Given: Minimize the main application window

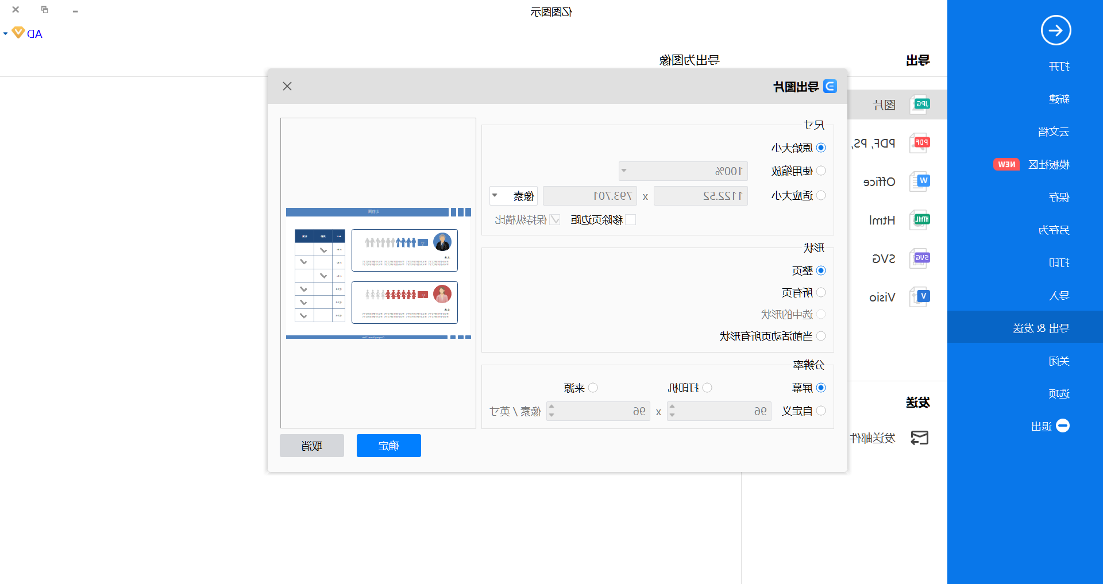Looking at the screenshot, I should [75, 11].
